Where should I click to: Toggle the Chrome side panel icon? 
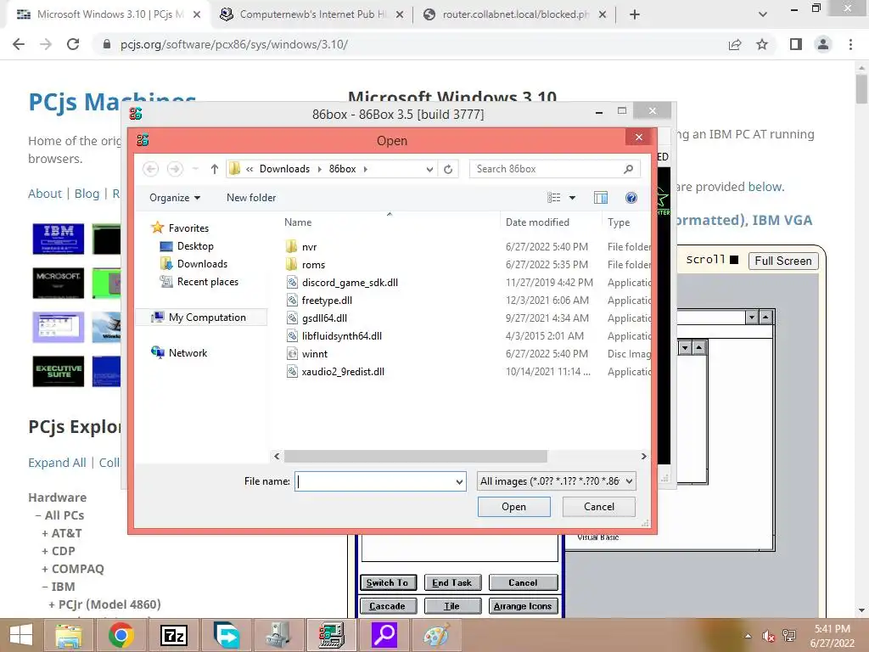coord(796,44)
